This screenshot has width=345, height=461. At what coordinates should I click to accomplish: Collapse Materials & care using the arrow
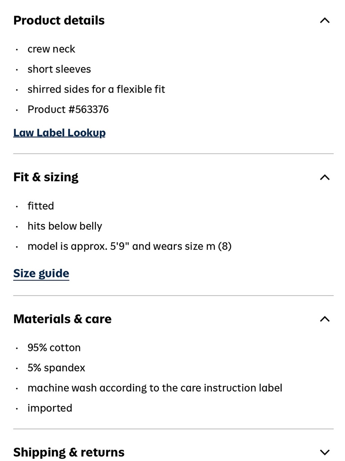pos(325,319)
